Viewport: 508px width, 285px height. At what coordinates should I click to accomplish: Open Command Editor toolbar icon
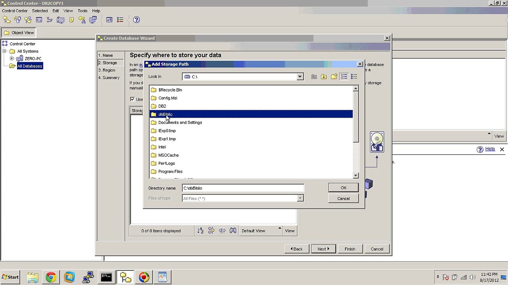coord(39,20)
